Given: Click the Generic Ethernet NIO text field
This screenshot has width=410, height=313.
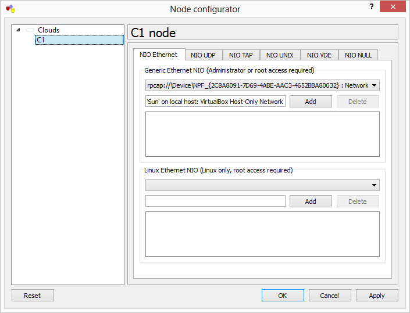Looking at the screenshot, I should coord(215,102).
